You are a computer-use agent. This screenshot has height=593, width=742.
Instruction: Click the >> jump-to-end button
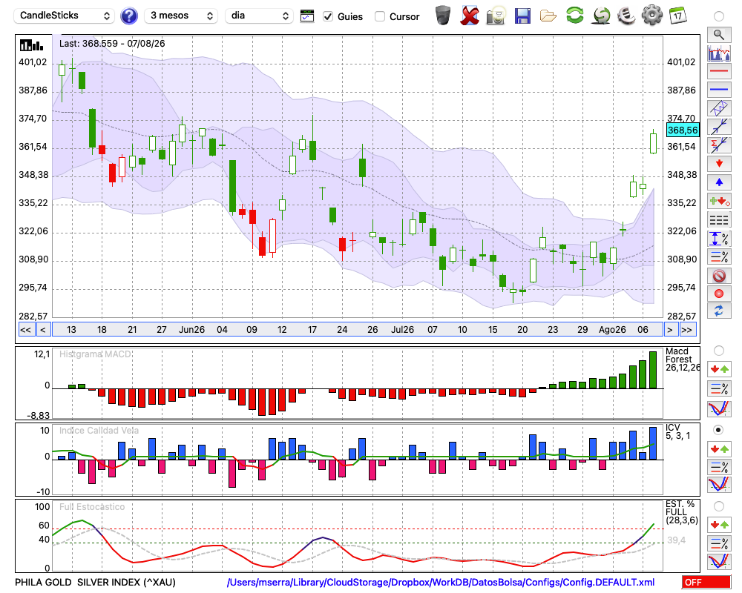687,330
